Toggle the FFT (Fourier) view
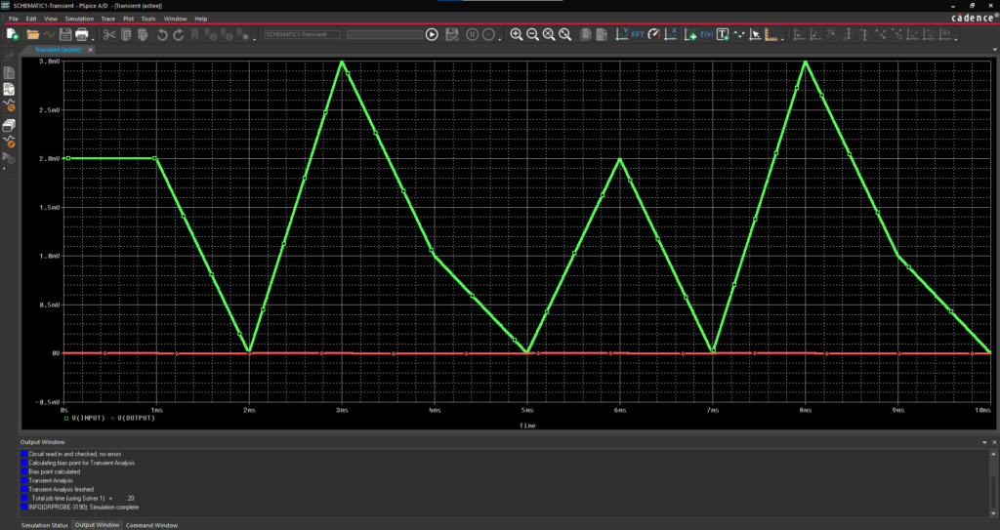 pos(638,34)
